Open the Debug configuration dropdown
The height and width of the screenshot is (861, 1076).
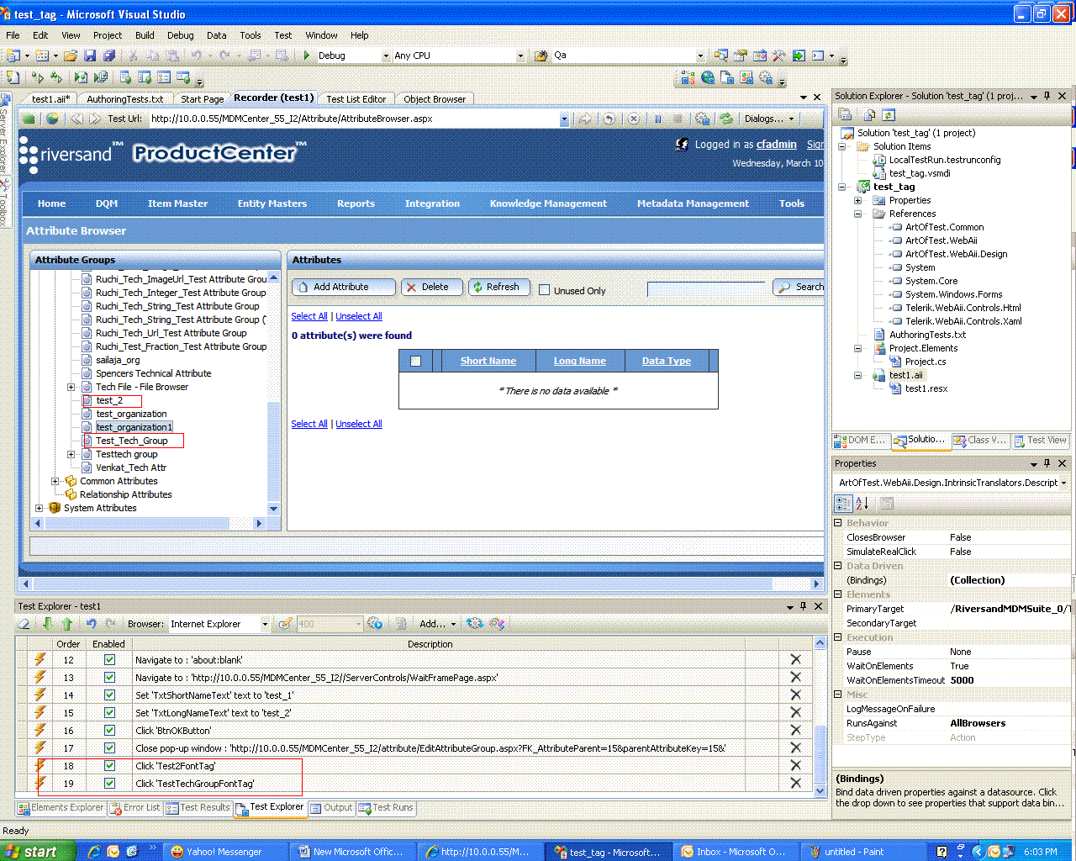tap(386, 55)
